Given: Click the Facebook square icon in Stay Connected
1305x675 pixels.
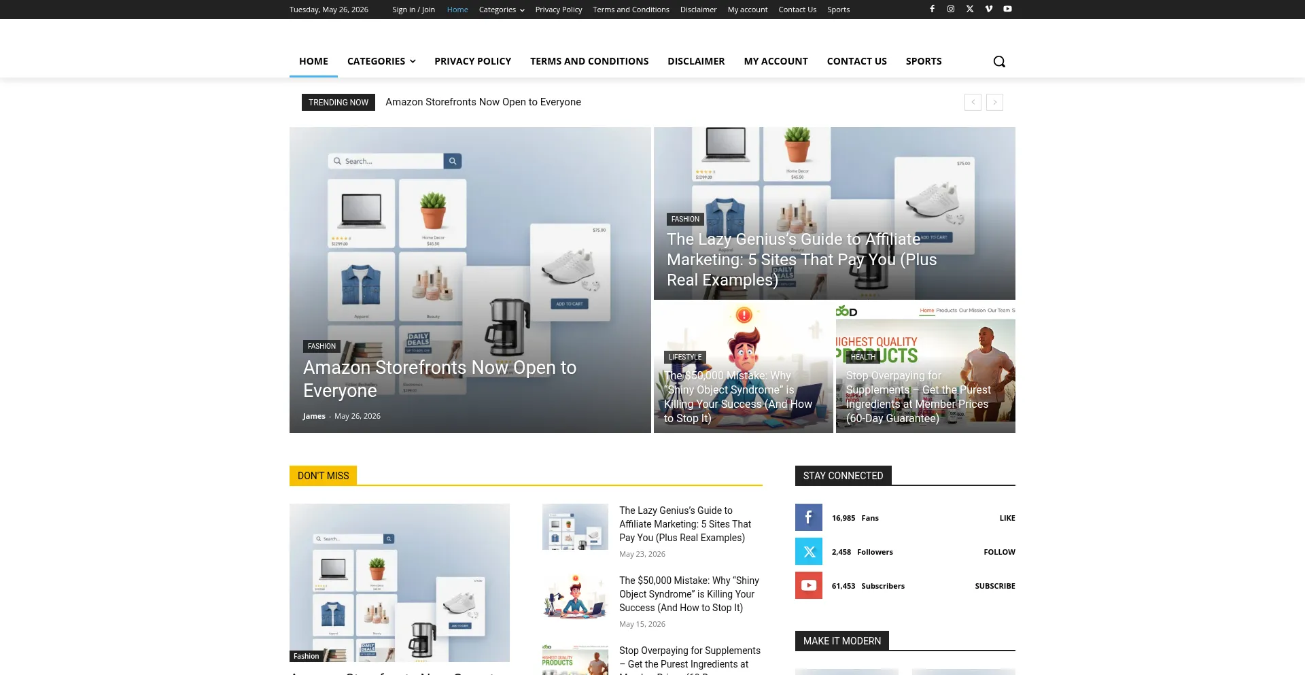Looking at the screenshot, I should coord(809,517).
